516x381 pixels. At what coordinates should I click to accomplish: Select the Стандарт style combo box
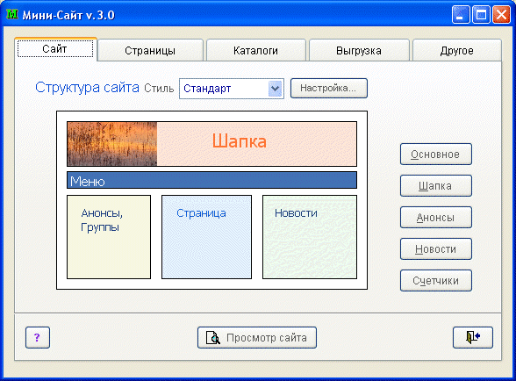[232, 89]
